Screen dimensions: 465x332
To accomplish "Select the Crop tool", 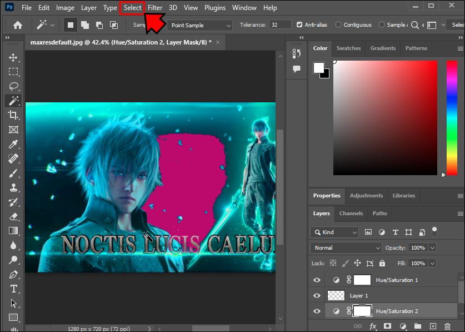I will [13, 115].
